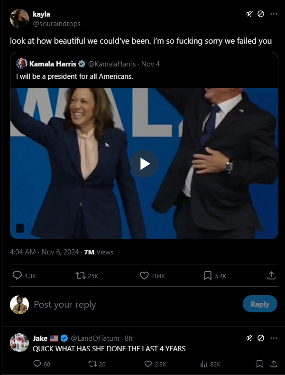Block kayla using the circle-slash icon

pos(260,14)
